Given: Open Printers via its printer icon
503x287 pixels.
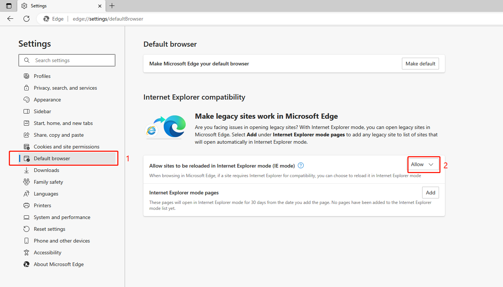Looking at the screenshot, I should (26, 205).
